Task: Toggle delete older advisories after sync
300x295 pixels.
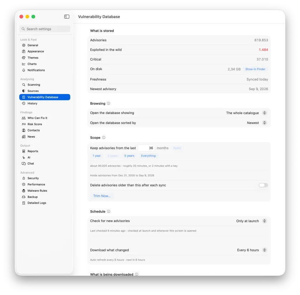Action: 263,185
